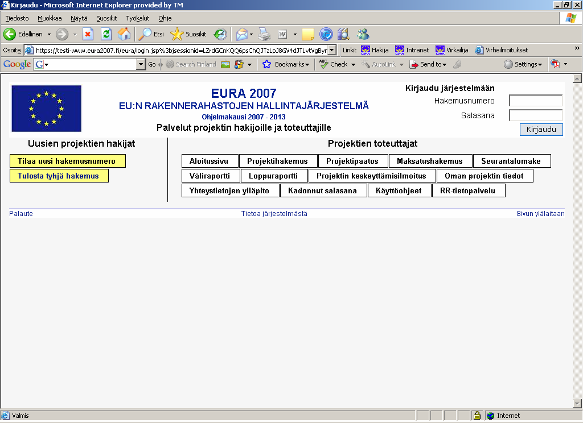Click the Forward navigation arrow
Viewport: 583px width, 423px height.
[62, 34]
